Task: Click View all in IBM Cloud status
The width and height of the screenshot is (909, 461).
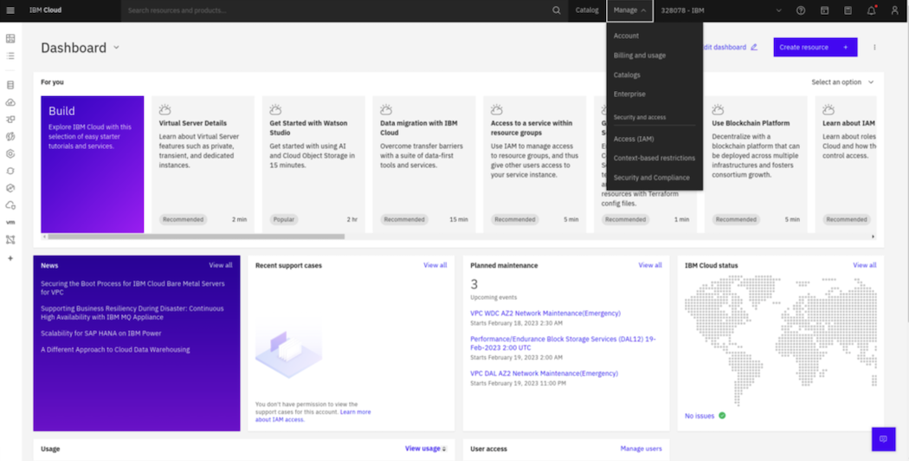Action: (x=864, y=265)
